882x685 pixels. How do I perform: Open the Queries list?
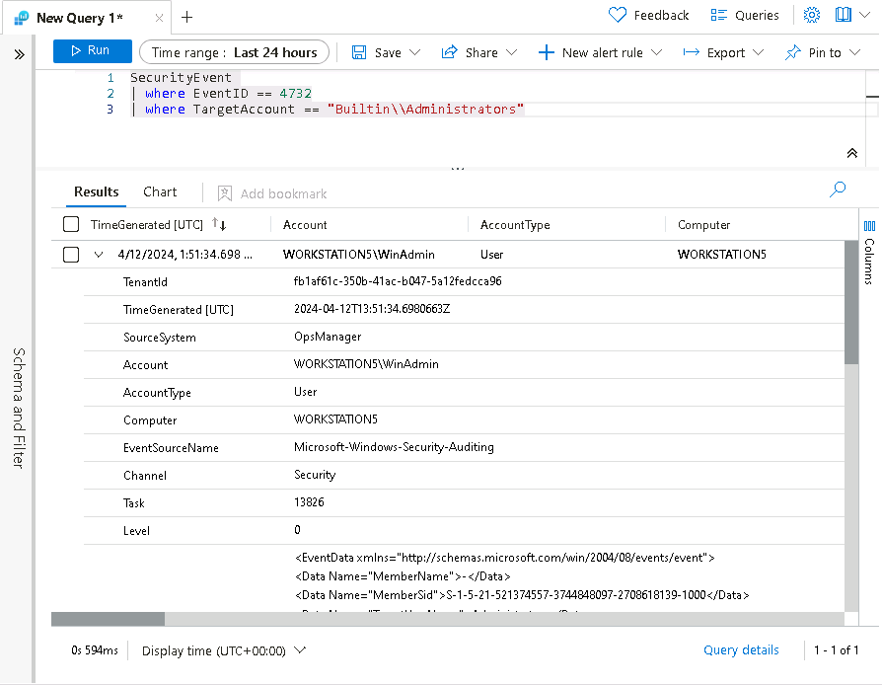(745, 15)
